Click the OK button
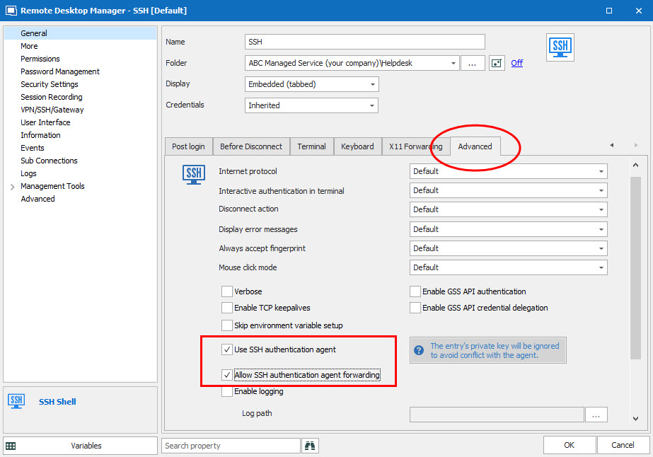Viewport: 653px width, 457px height. coord(569,445)
